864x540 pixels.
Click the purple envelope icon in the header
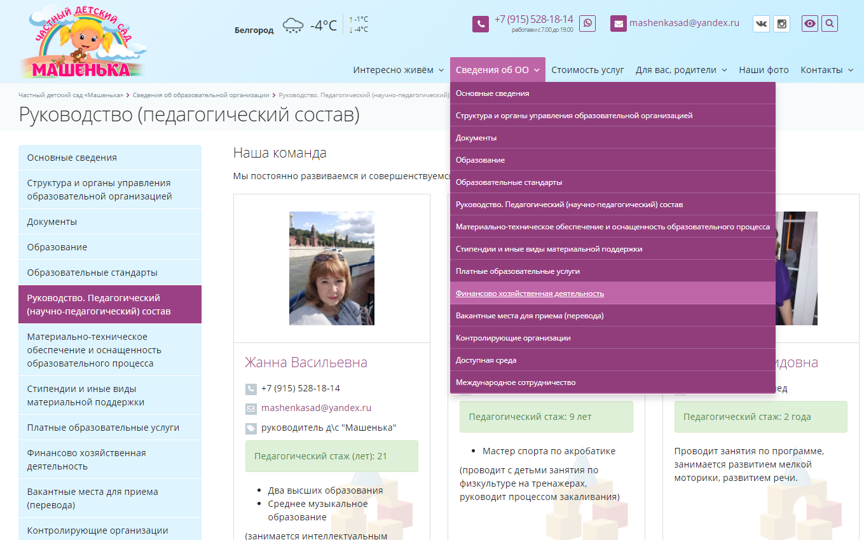[x=618, y=24]
